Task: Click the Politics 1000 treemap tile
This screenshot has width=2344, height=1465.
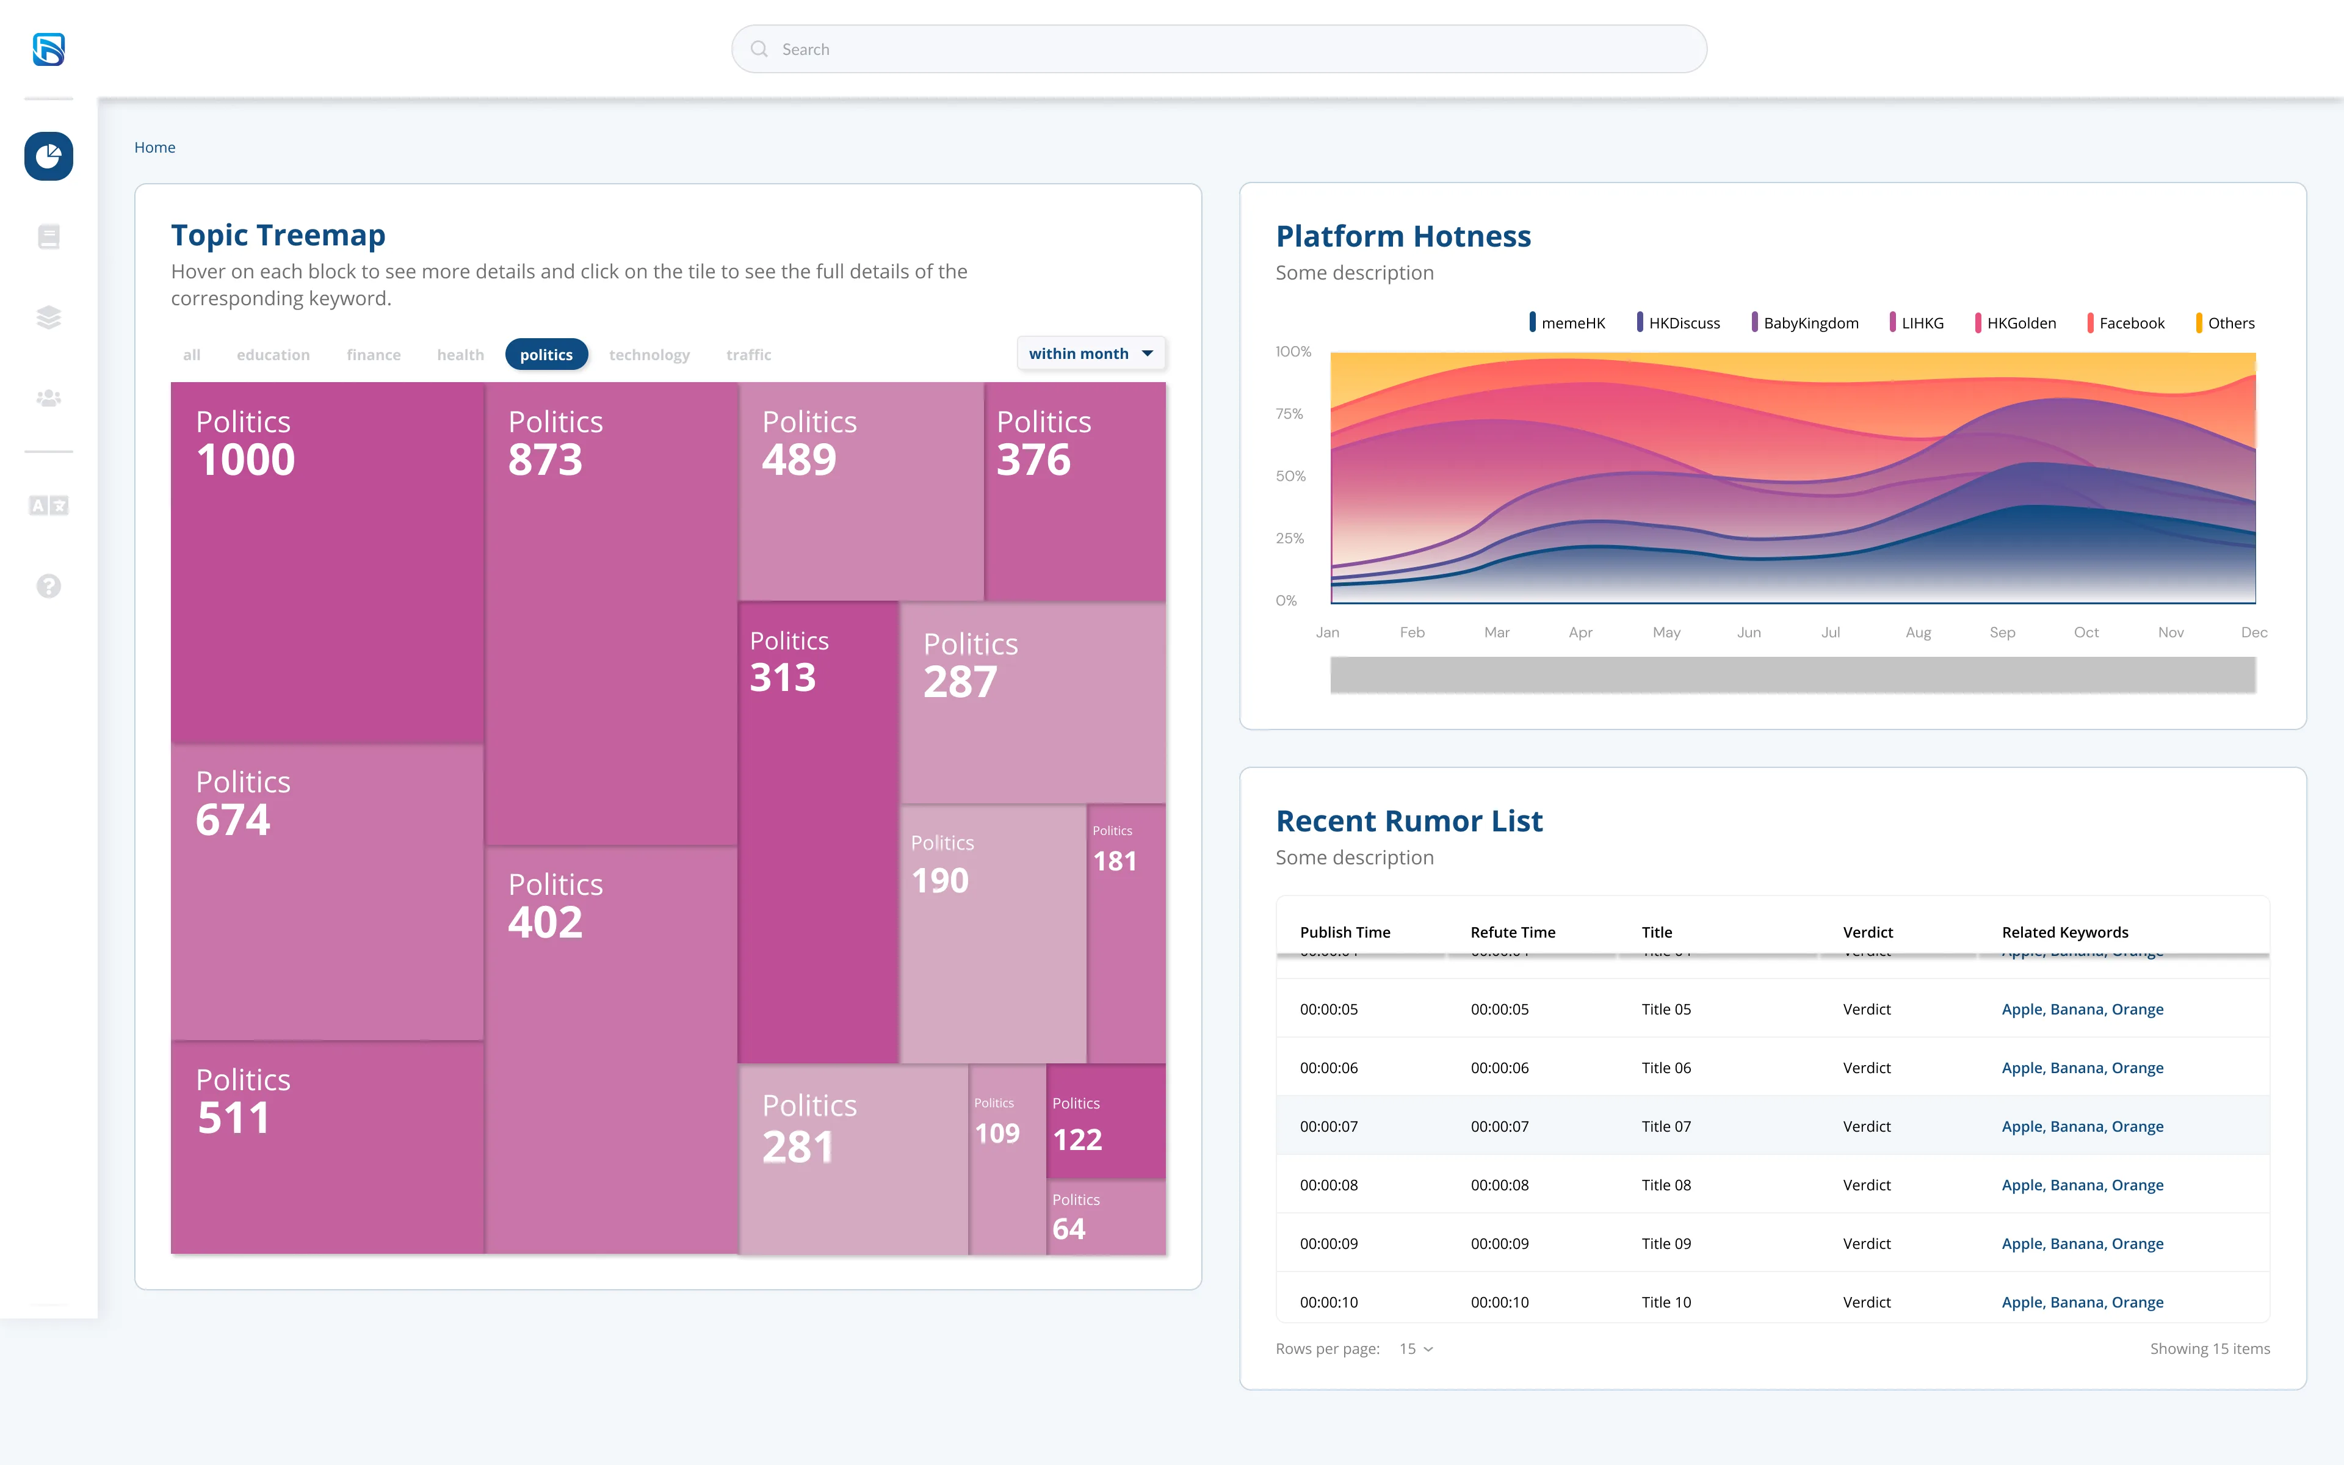Action: click(327, 562)
